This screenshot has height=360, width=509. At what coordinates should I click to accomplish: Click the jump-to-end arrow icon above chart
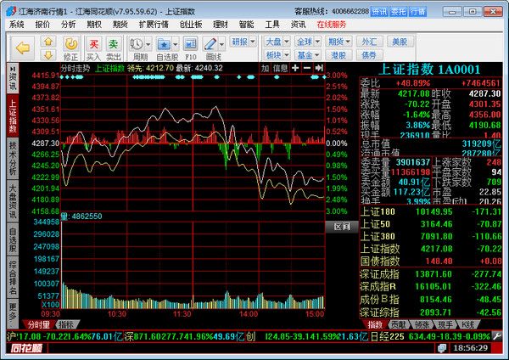[319, 68]
